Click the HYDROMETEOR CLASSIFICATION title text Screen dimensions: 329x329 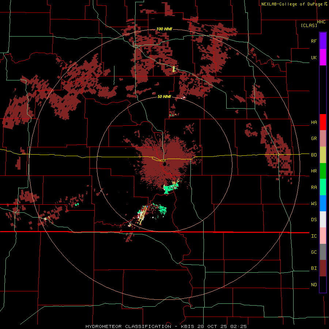tap(128, 326)
